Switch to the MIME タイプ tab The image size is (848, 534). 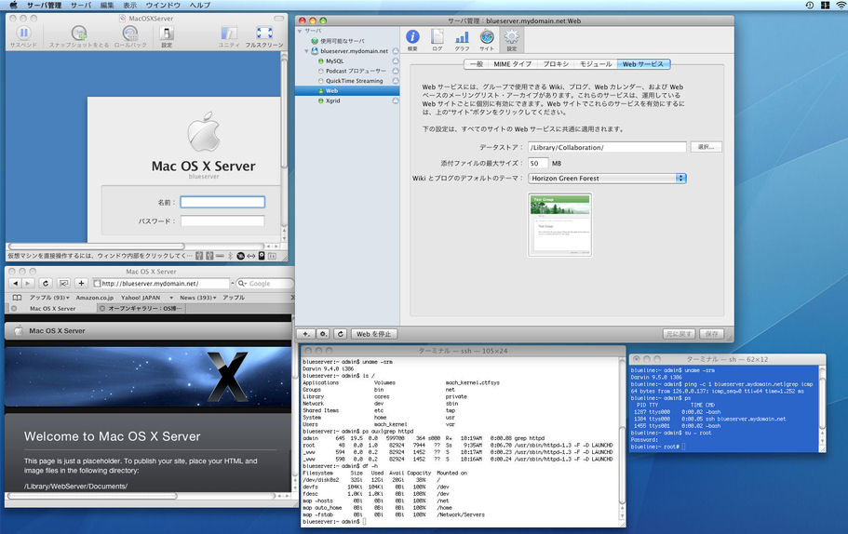coord(512,64)
